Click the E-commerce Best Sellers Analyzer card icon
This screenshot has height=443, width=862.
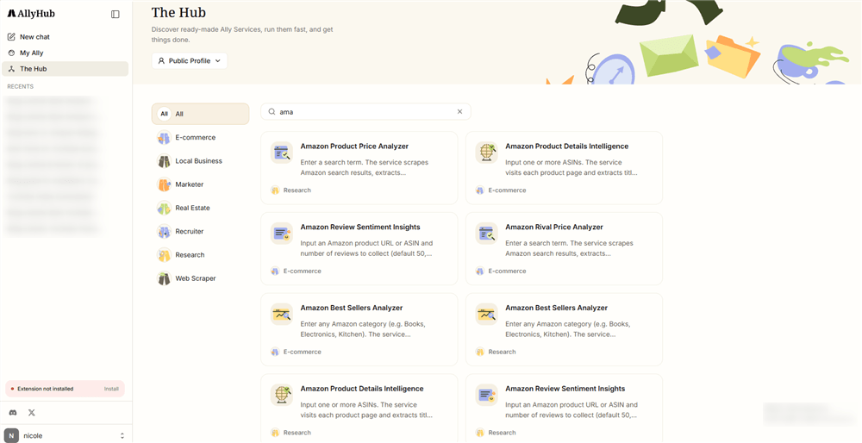pos(282,314)
